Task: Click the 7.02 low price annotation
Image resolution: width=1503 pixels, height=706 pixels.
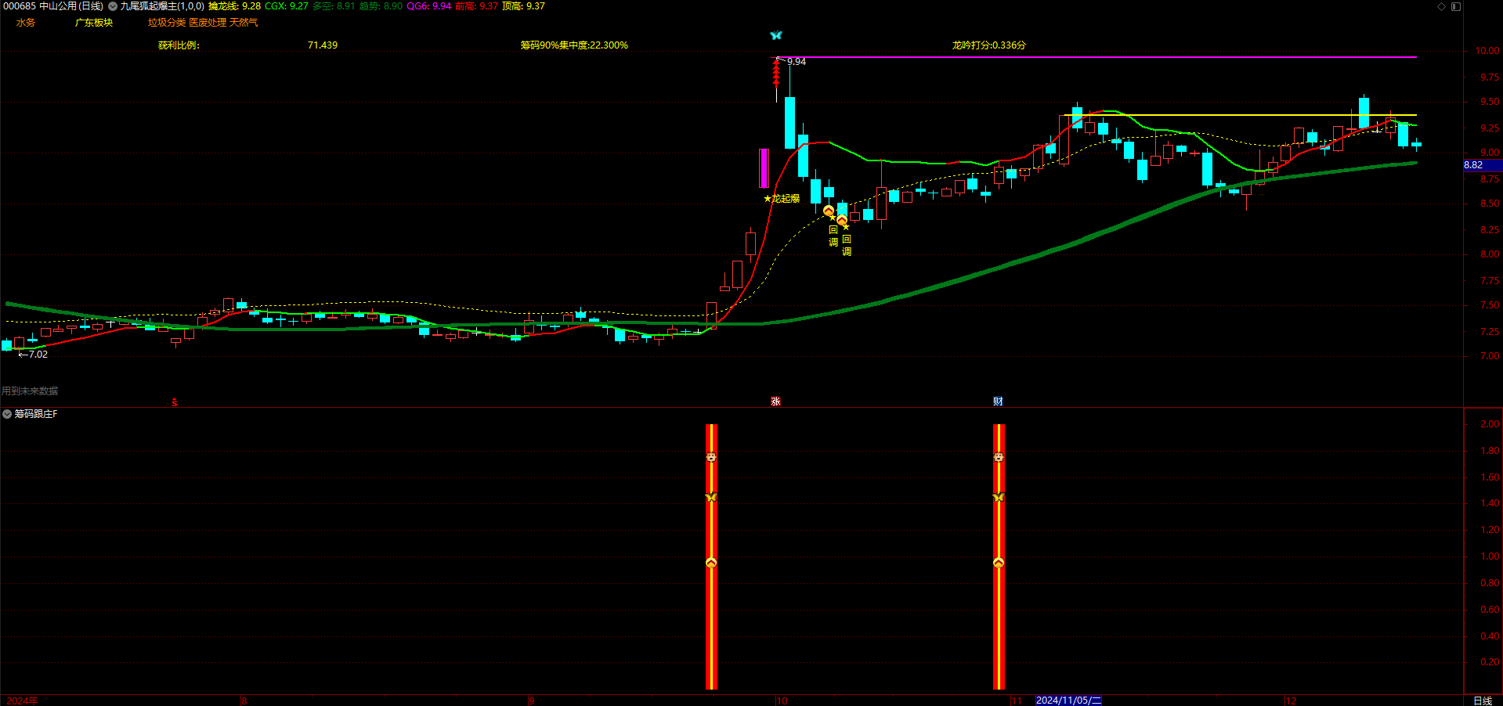Action: (33, 355)
